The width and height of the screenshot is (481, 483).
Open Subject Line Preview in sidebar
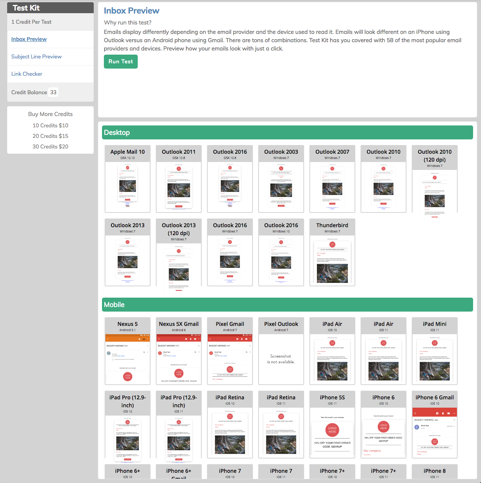[x=37, y=57]
